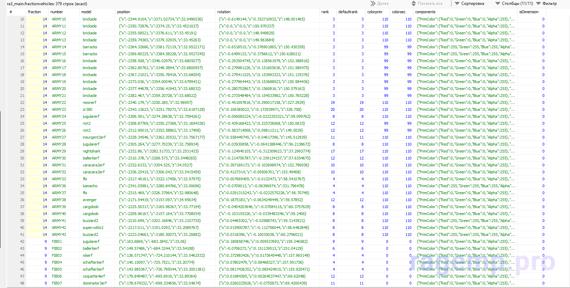
Task: Click the FIB01 number cell
Action: (x=57, y=241)
